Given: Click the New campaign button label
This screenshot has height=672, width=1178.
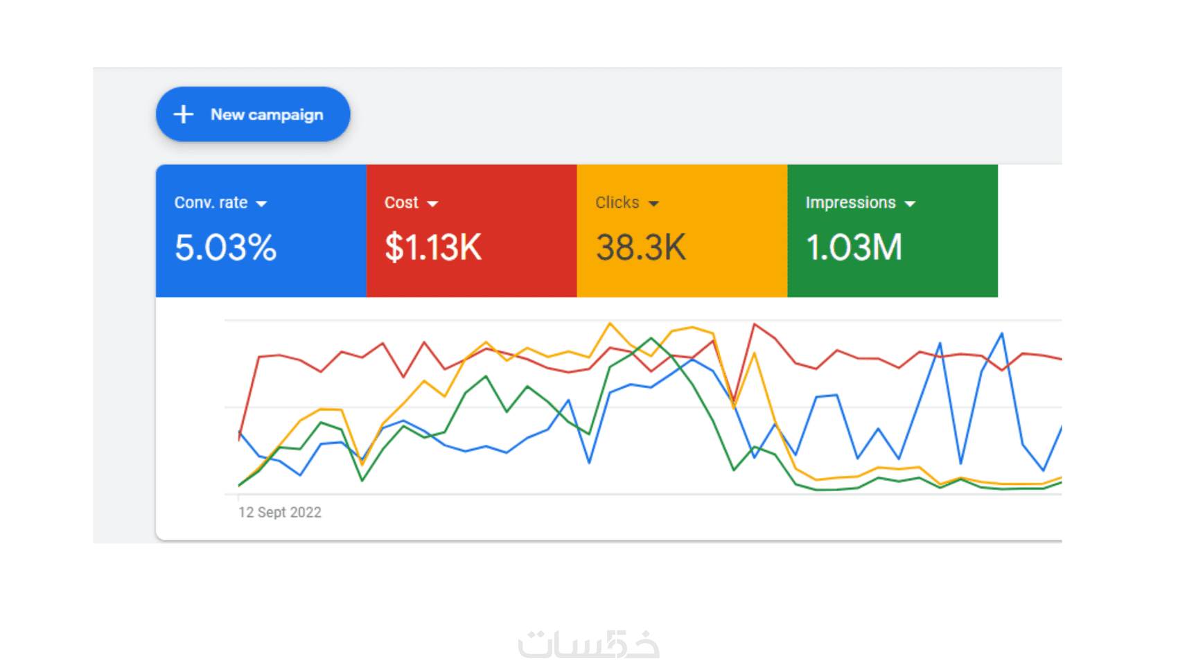Looking at the screenshot, I should click(267, 114).
